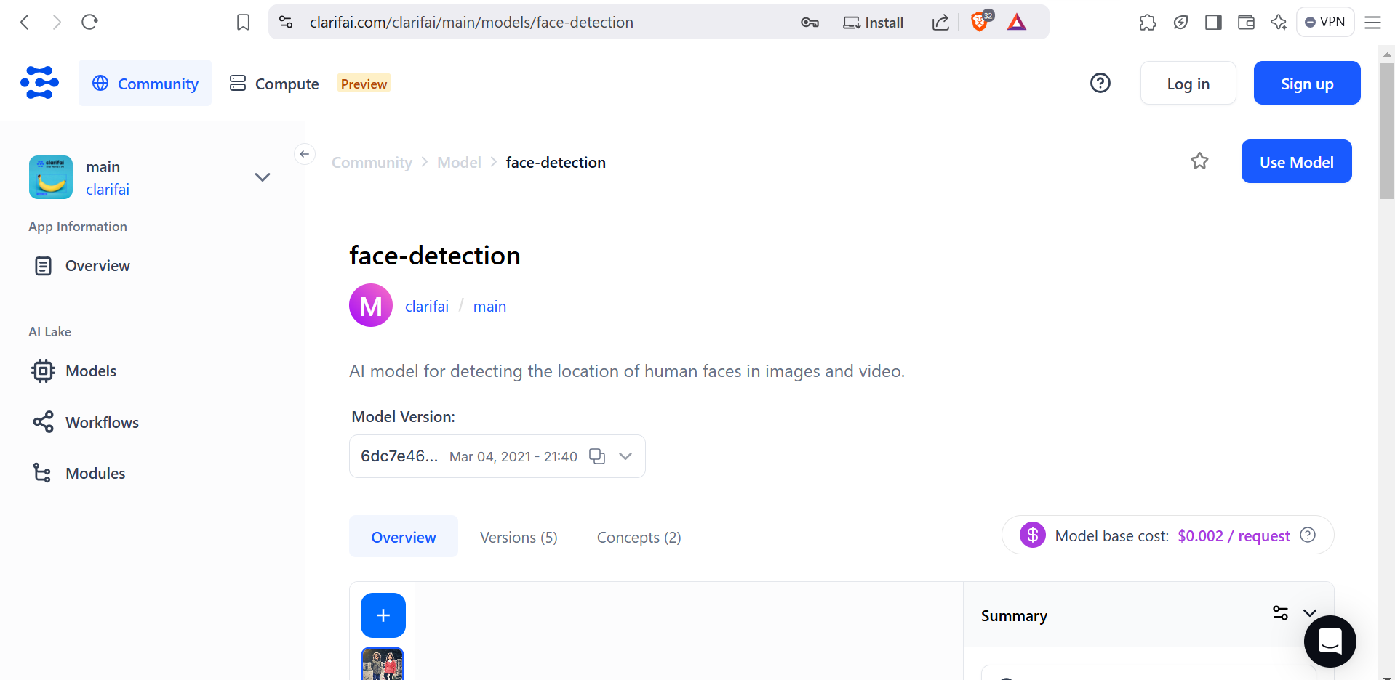This screenshot has height=680, width=1395.
Task: Click the page vertical scrollbar
Action: (x=1386, y=131)
